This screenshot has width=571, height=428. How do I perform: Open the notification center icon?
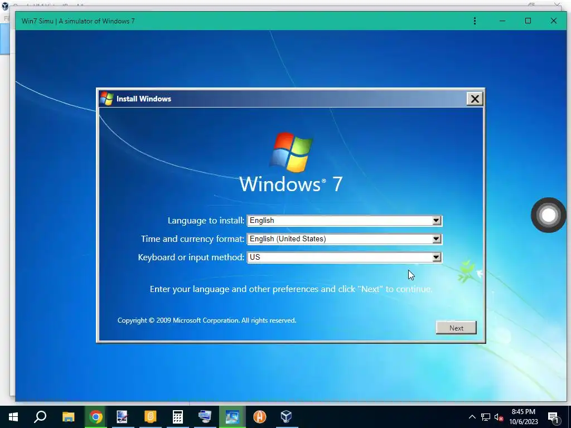click(553, 417)
